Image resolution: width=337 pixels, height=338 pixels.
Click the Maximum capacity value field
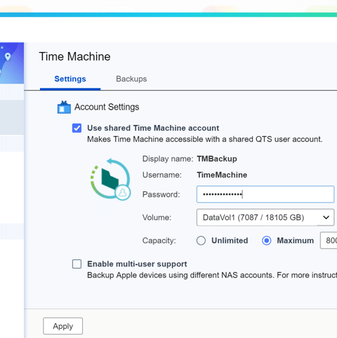tap(329, 240)
